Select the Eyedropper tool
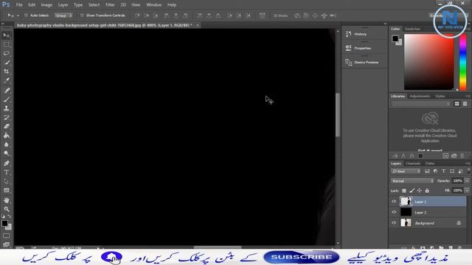Screen dimensions: 472x265 pyautogui.click(x=7, y=80)
